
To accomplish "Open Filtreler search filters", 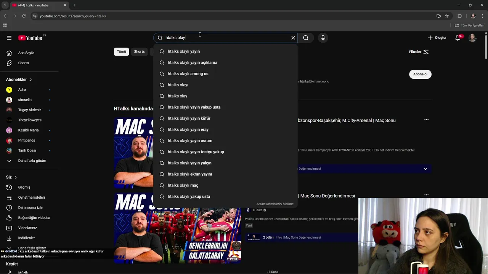I will point(419,52).
